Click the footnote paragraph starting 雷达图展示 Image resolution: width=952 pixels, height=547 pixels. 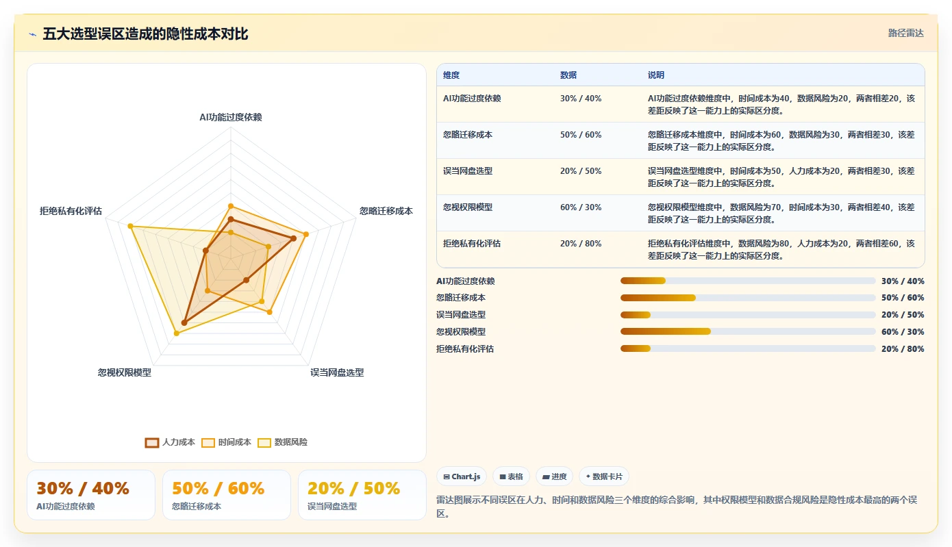click(x=680, y=507)
